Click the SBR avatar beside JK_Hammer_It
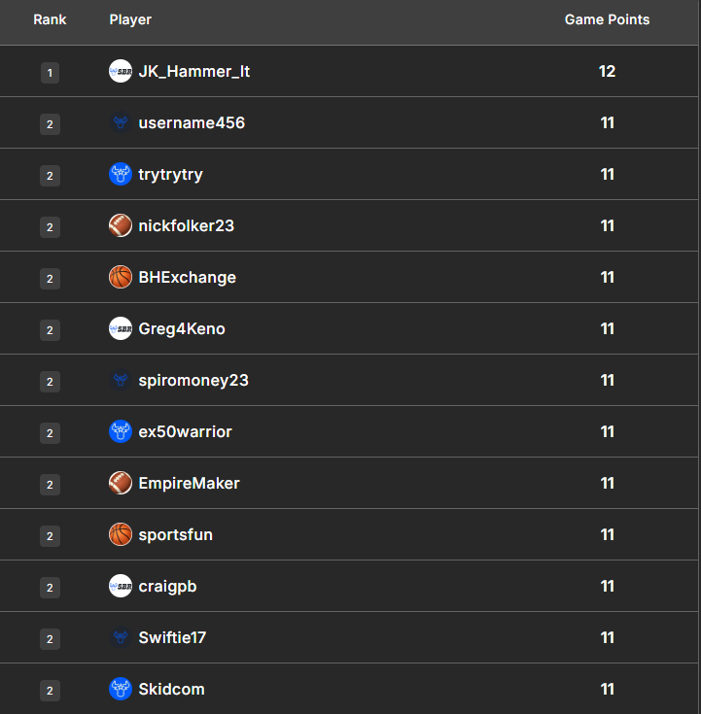 point(121,71)
